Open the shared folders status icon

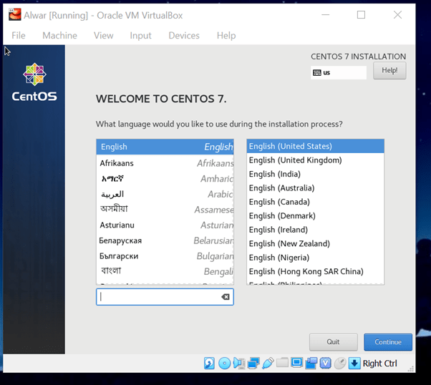(x=282, y=363)
